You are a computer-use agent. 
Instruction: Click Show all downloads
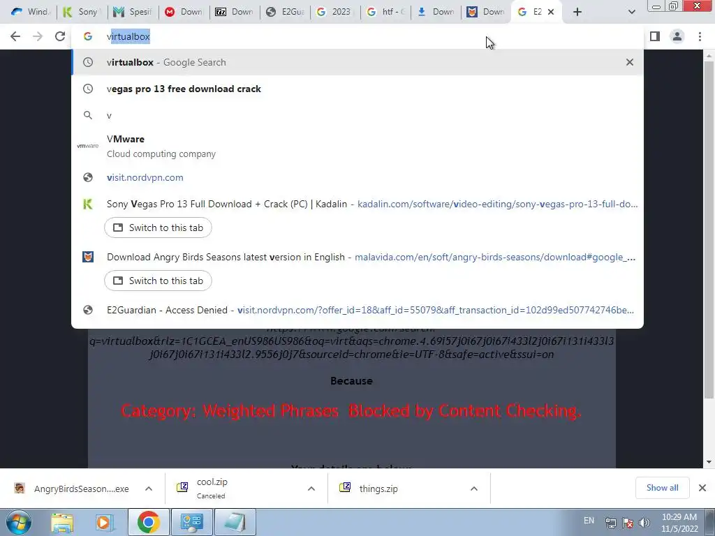click(662, 488)
